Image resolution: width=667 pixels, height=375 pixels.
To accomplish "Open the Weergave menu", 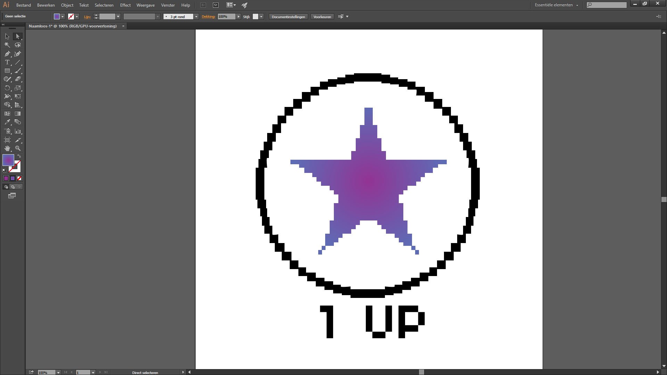I will pyautogui.click(x=145, y=5).
